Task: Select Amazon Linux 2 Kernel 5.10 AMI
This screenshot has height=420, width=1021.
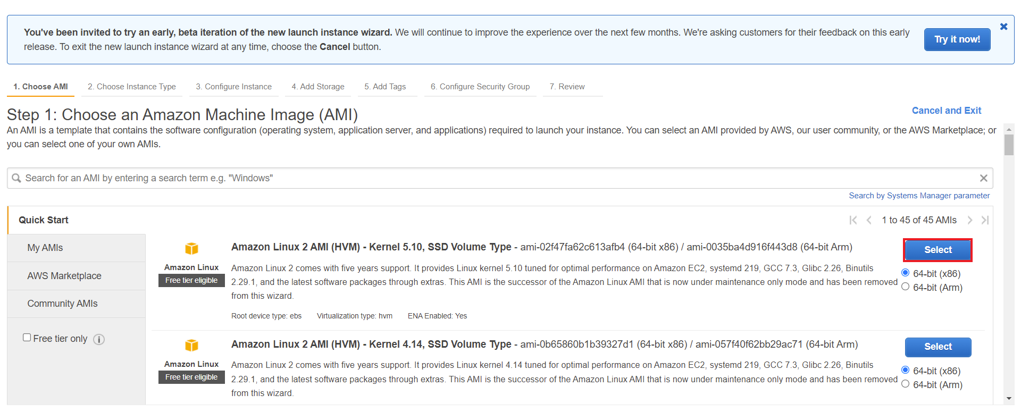Action: (938, 250)
